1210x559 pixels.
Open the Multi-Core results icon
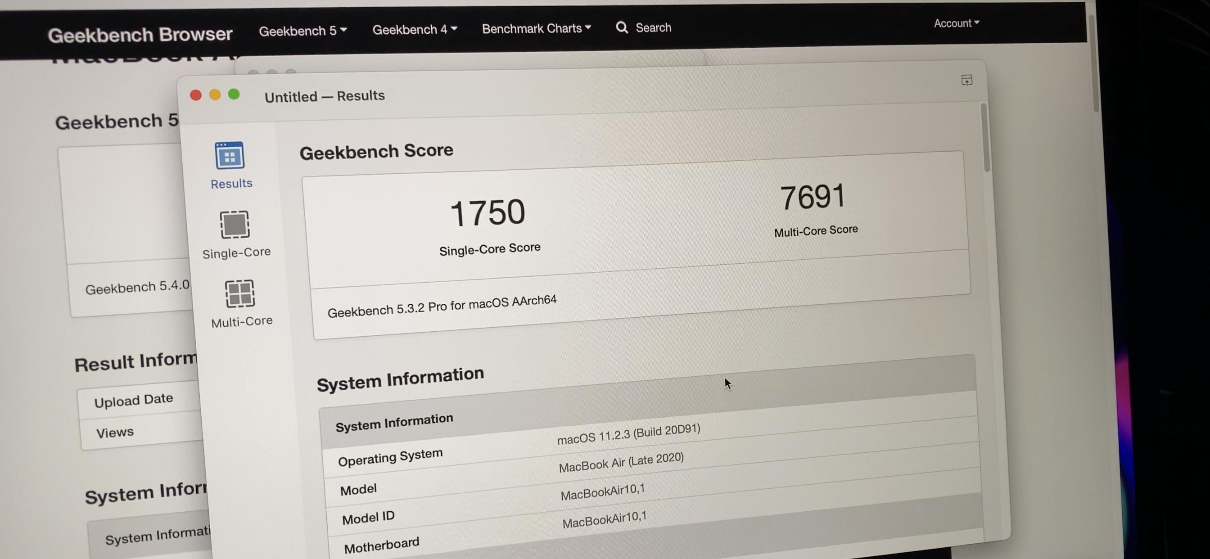[239, 294]
